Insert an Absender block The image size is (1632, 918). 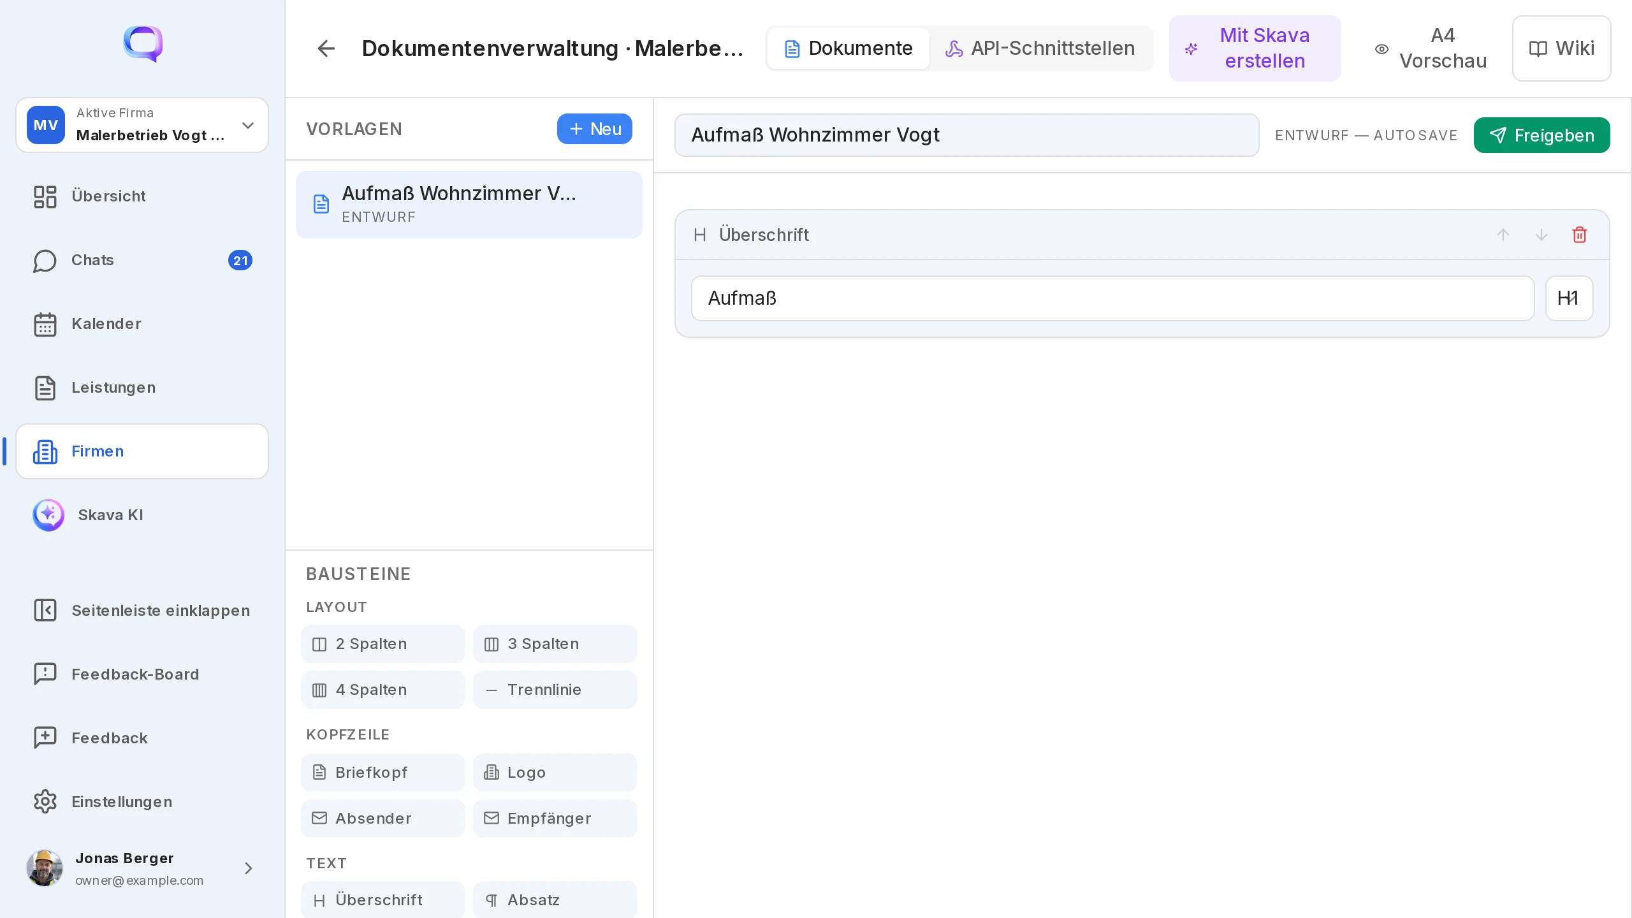click(382, 819)
